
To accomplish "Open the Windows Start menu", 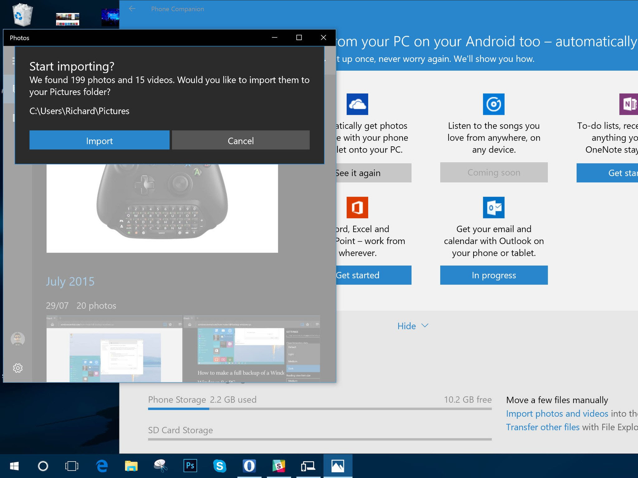I will [14, 466].
